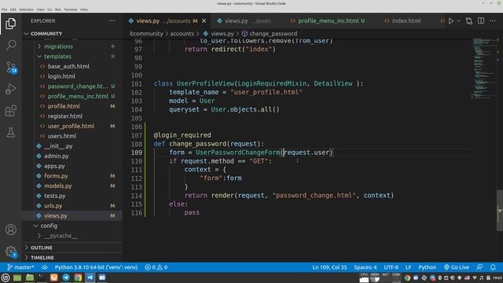Open the Explorer view in activity bar
This screenshot has height=283, width=503.
pos(10,24)
